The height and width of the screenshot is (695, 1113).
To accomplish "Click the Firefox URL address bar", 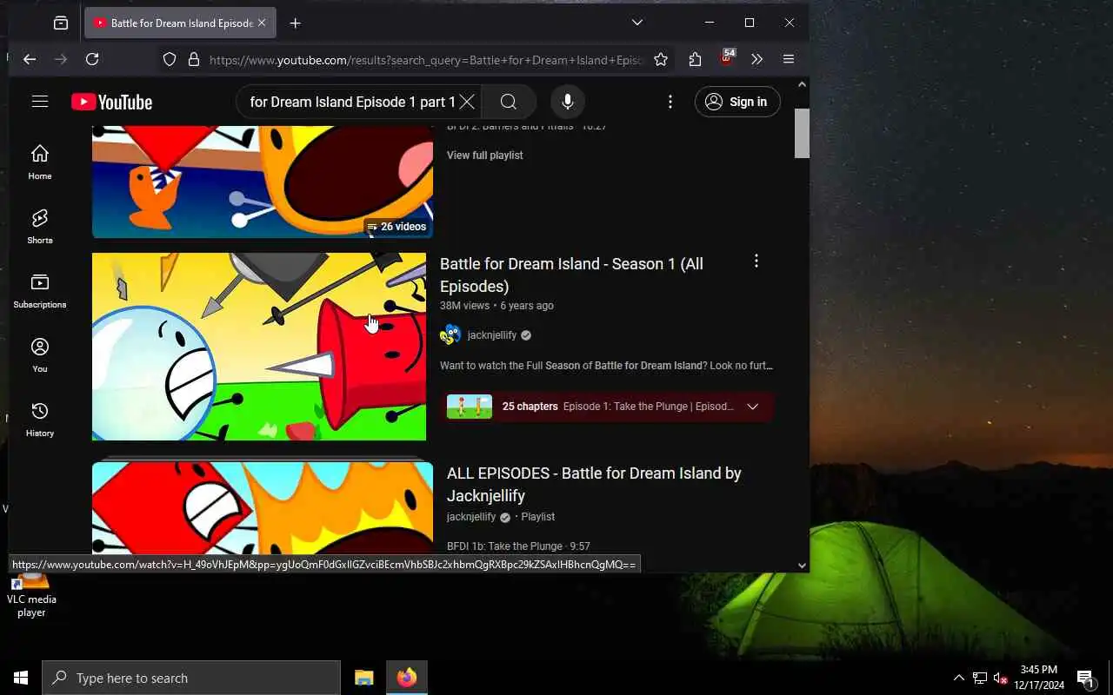I will click(426, 60).
